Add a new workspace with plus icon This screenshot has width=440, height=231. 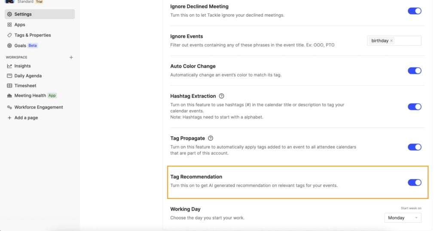point(71,57)
